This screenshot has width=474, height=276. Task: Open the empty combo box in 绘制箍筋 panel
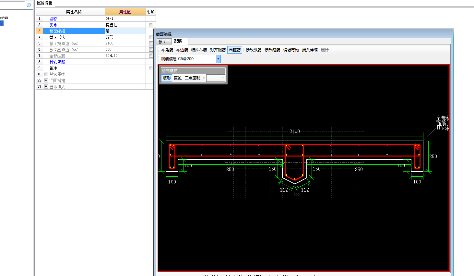point(216,78)
